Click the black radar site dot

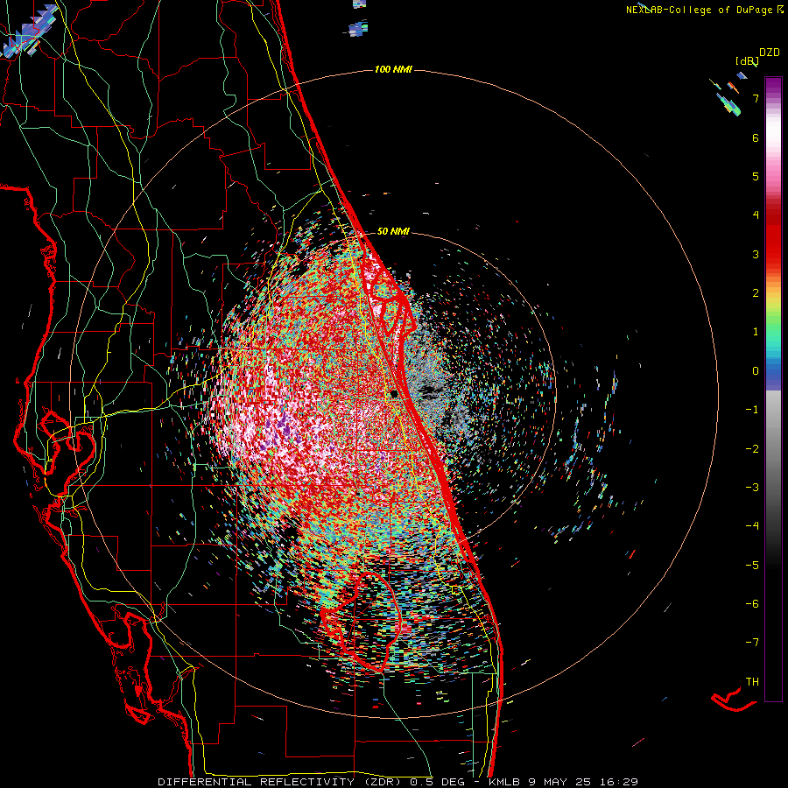coord(395,394)
